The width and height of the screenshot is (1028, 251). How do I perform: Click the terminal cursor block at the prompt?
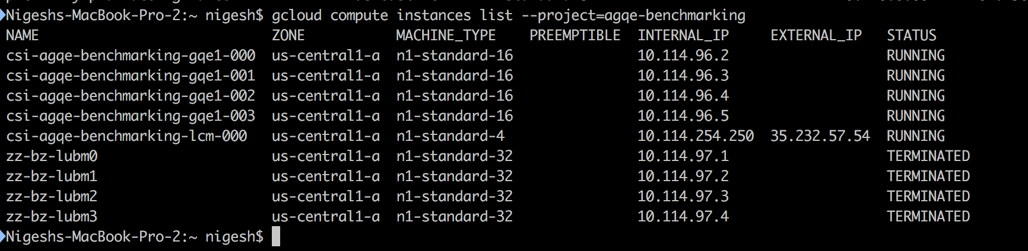point(275,237)
